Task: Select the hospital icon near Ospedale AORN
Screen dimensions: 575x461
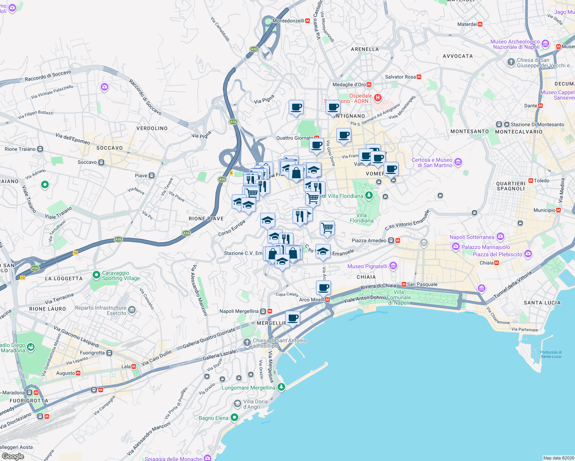Action: click(x=377, y=98)
